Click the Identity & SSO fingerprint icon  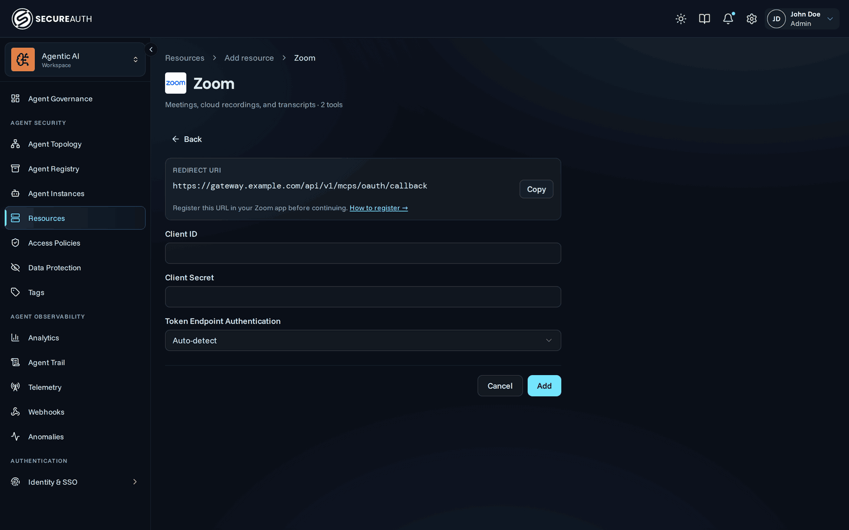15,482
